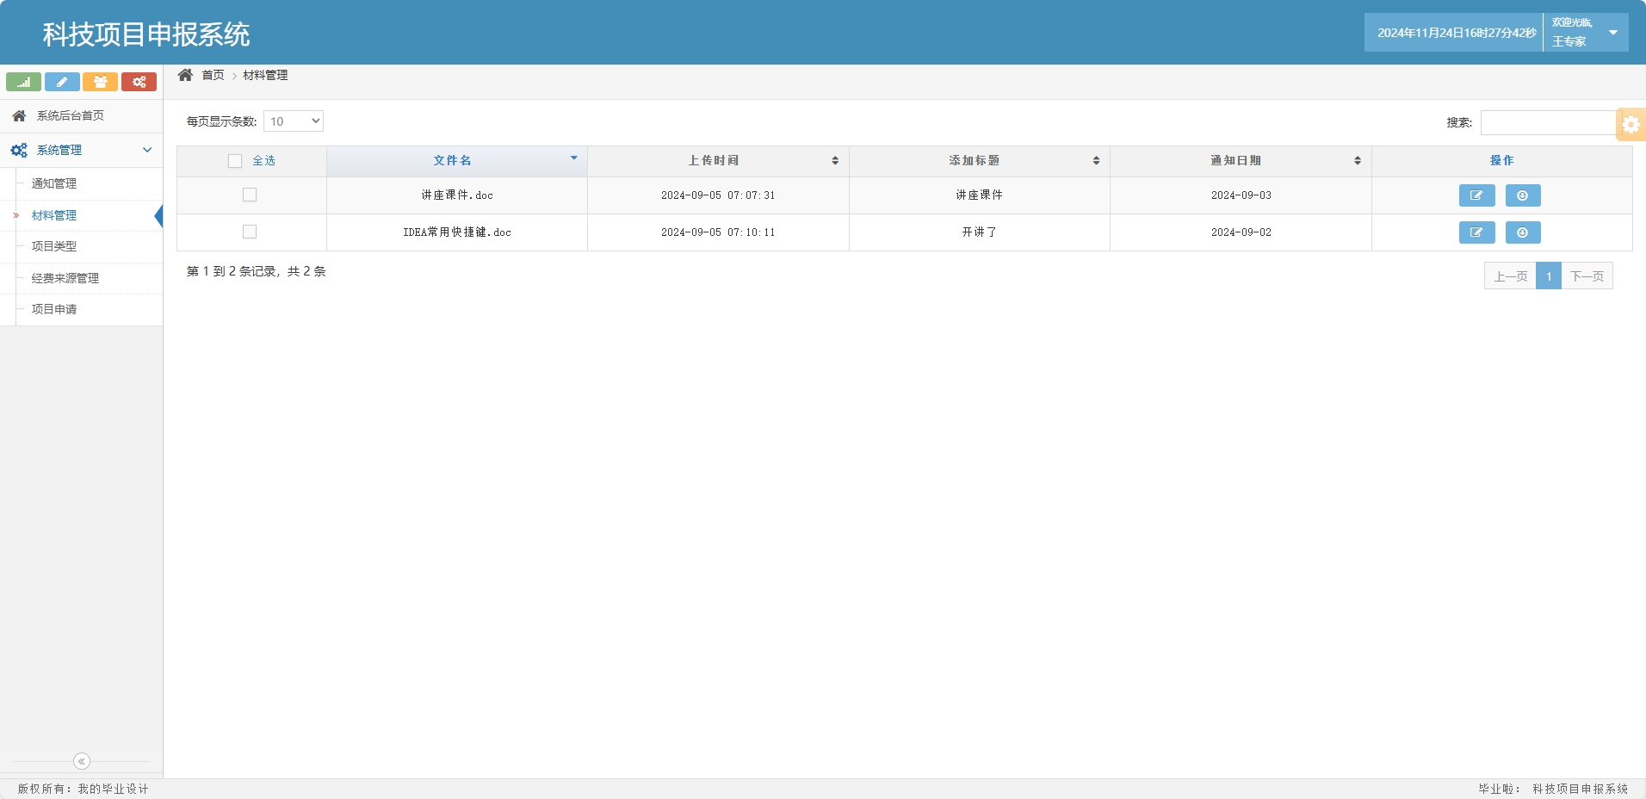
Task: Click the orange users shortcut button
Action: 100,82
